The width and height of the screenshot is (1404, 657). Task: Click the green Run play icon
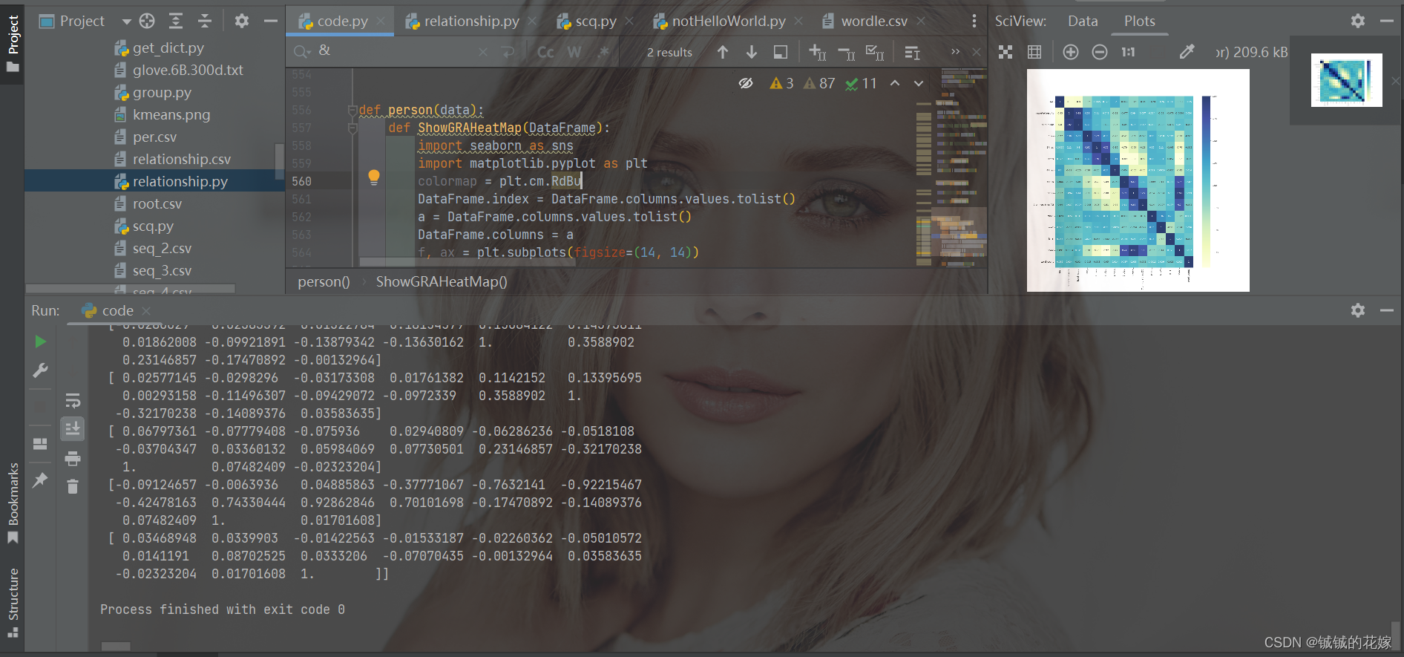tap(41, 341)
